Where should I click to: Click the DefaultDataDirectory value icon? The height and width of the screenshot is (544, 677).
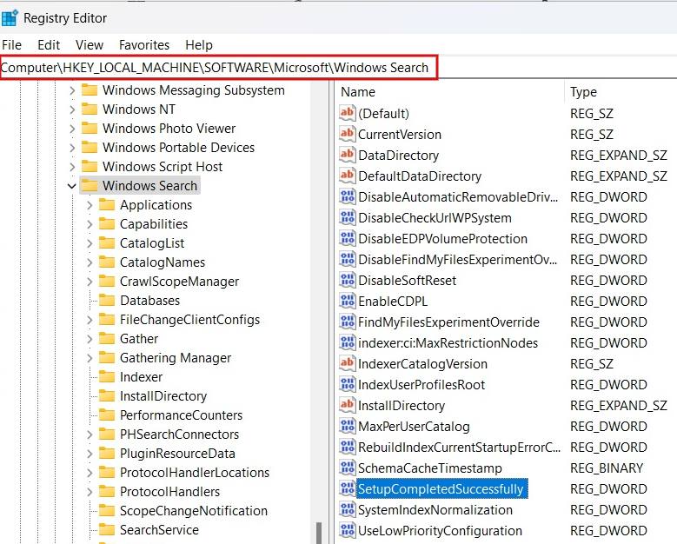point(347,176)
